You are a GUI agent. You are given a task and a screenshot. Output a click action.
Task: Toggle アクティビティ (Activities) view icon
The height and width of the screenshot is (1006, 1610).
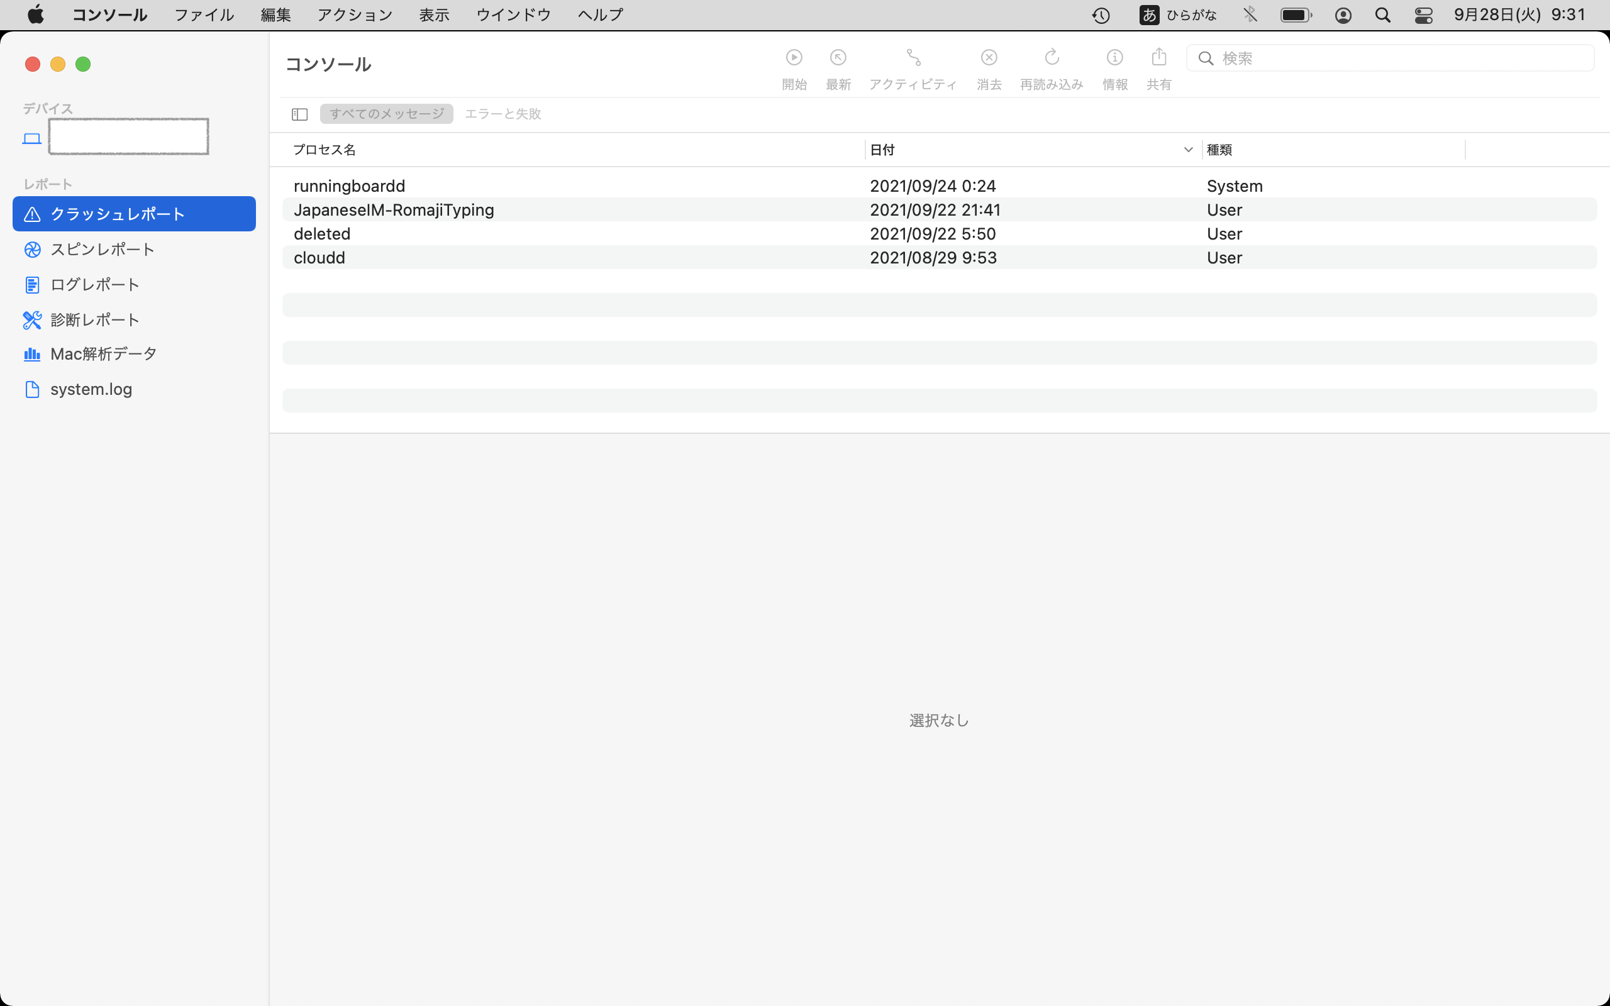[913, 58]
